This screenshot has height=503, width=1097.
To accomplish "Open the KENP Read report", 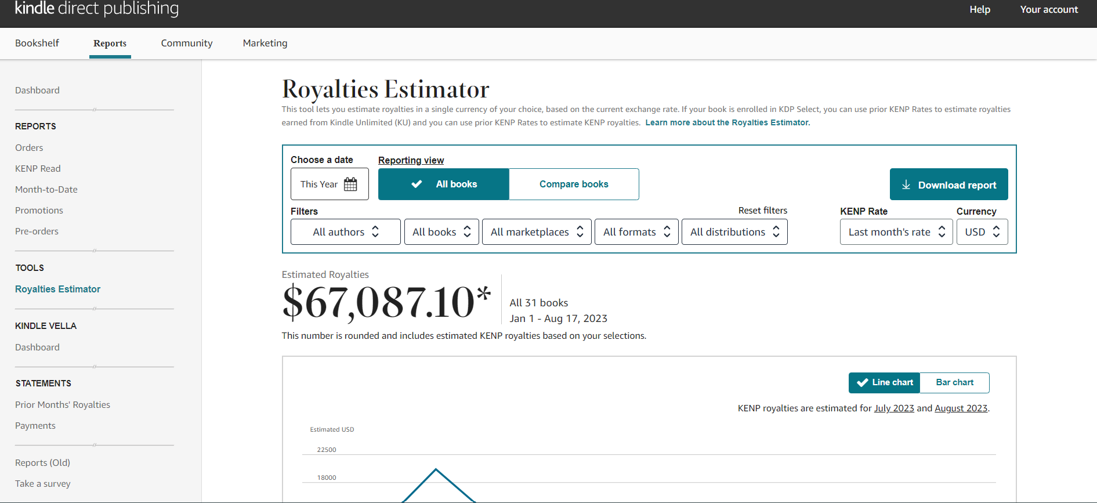I will (38, 168).
